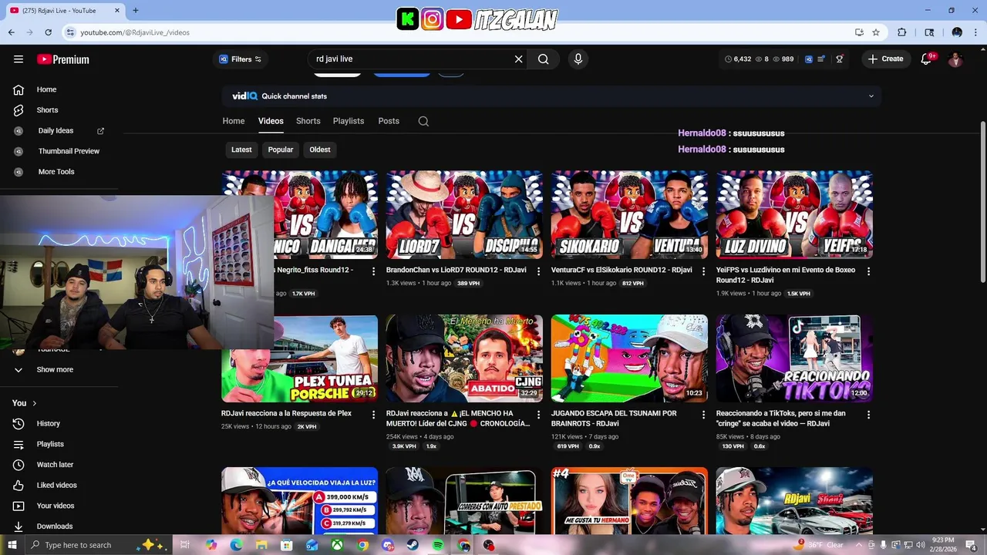Viewport: 987px width, 555px height.
Task: Open the YouTube account avatar menu
Action: pyautogui.click(x=955, y=59)
